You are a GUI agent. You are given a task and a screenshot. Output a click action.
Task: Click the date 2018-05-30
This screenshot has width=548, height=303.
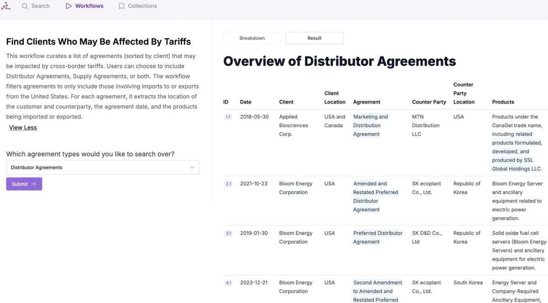click(x=254, y=117)
